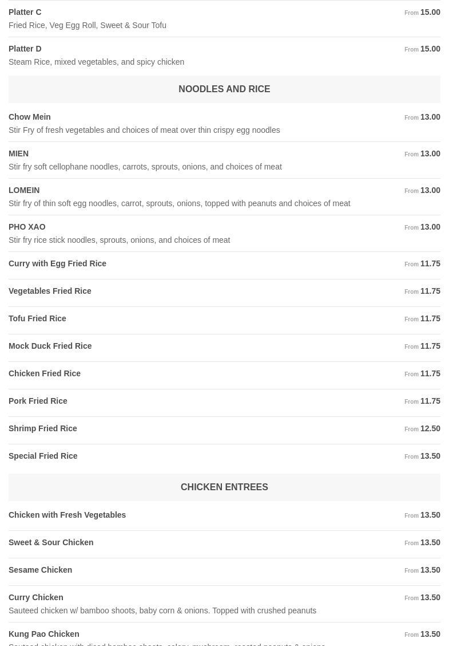Open the Chow Mein menu item

30,117
